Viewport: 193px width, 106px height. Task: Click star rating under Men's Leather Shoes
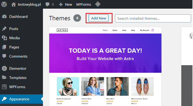click(135, 101)
